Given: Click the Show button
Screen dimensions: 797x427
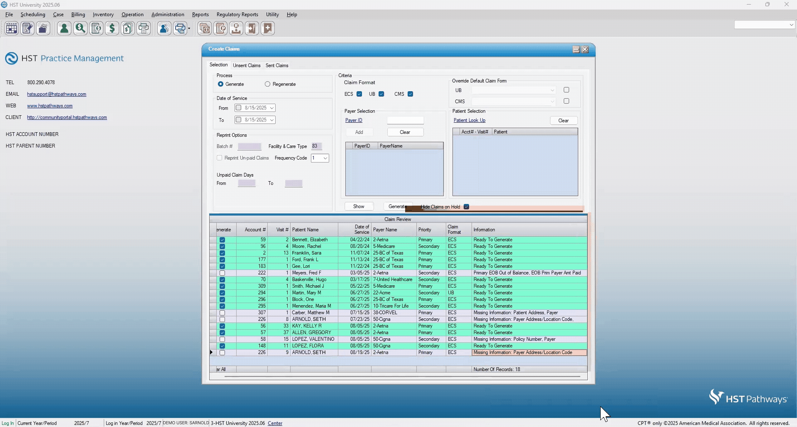Looking at the screenshot, I should 359,206.
